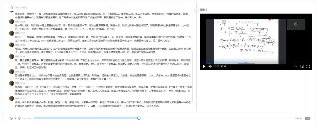Select the transcript paragraph starting 比二比一。就其实
The width and height of the screenshot is (317, 122).
pyautogui.click(x=103, y=39)
